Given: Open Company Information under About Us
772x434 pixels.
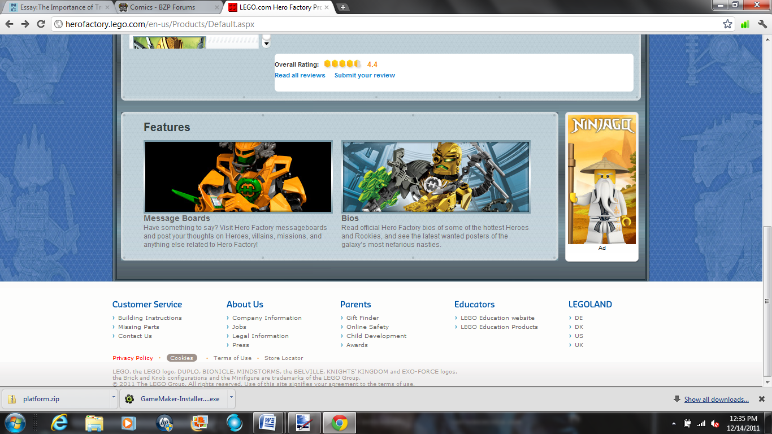Looking at the screenshot, I should pos(267,318).
